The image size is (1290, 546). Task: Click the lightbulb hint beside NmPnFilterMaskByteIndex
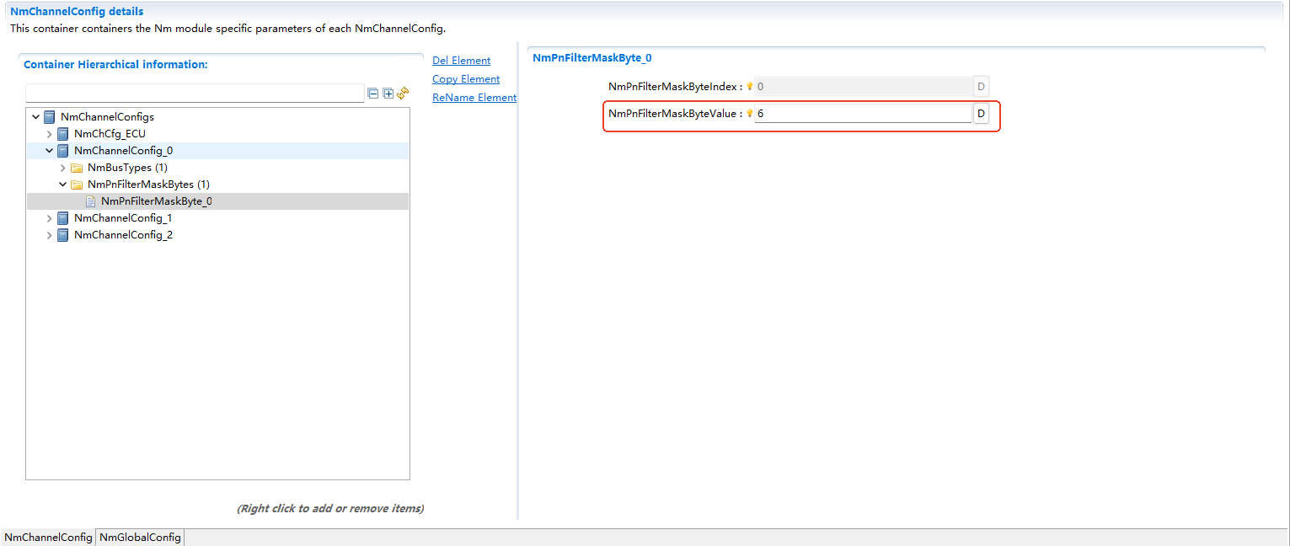coord(749,87)
